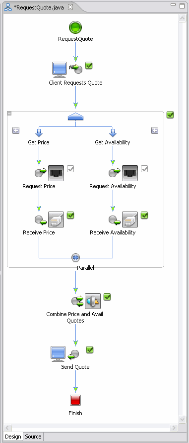
Task: Click the RequestQuote.java file icon
Action: click(x=8, y=7)
